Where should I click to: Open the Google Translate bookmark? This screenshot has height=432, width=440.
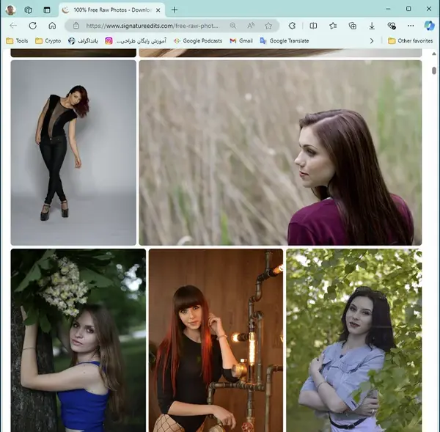click(x=285, y=41)
